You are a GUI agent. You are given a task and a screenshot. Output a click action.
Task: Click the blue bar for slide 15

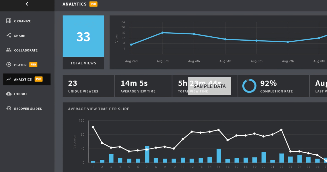click(x=219, y=156)
